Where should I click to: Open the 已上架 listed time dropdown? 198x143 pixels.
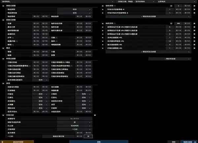(75, 126)
